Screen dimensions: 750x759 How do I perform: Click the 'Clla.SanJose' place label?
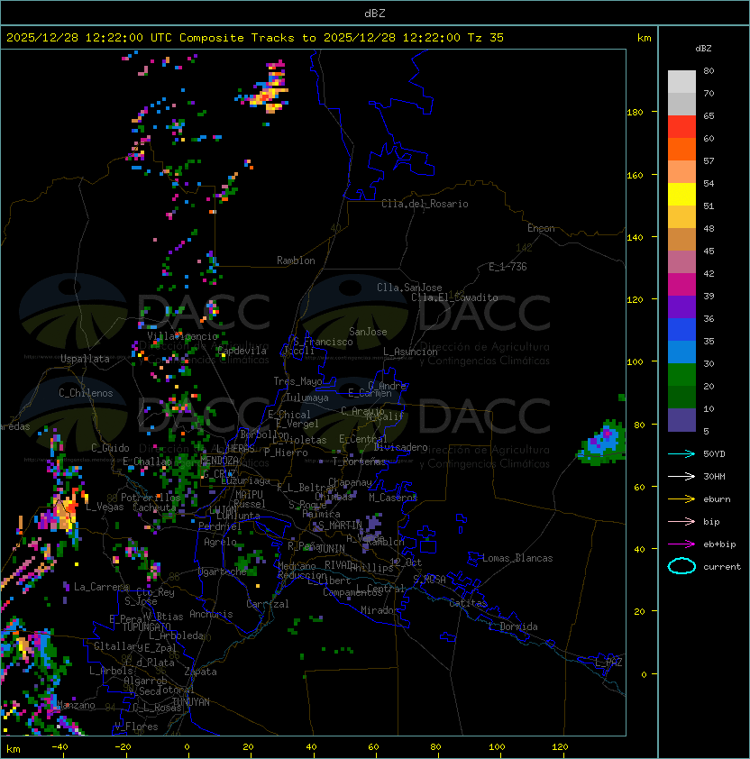tap(409, 288)
